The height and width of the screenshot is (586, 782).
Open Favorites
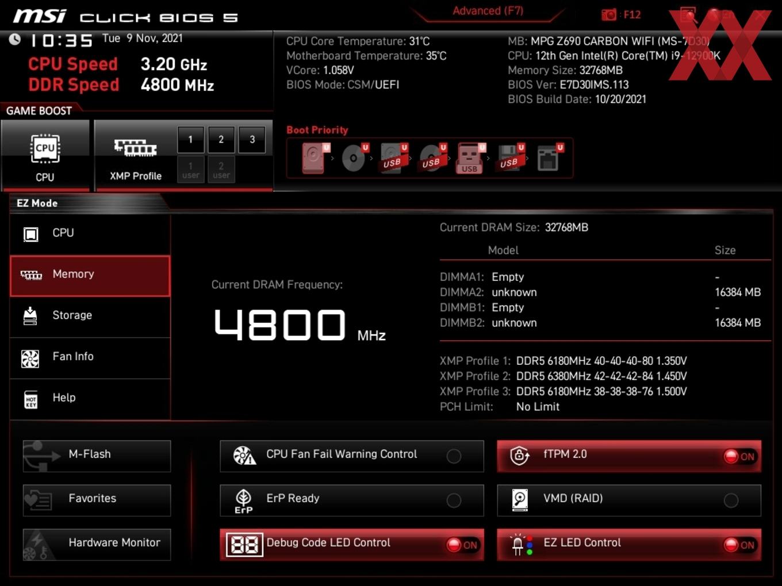(97, 500)
